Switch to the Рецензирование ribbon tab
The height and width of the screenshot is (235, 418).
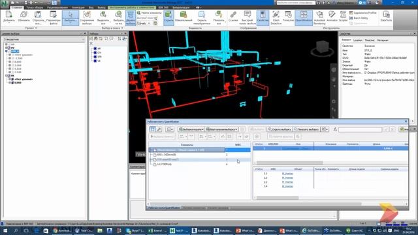(57, 7)
